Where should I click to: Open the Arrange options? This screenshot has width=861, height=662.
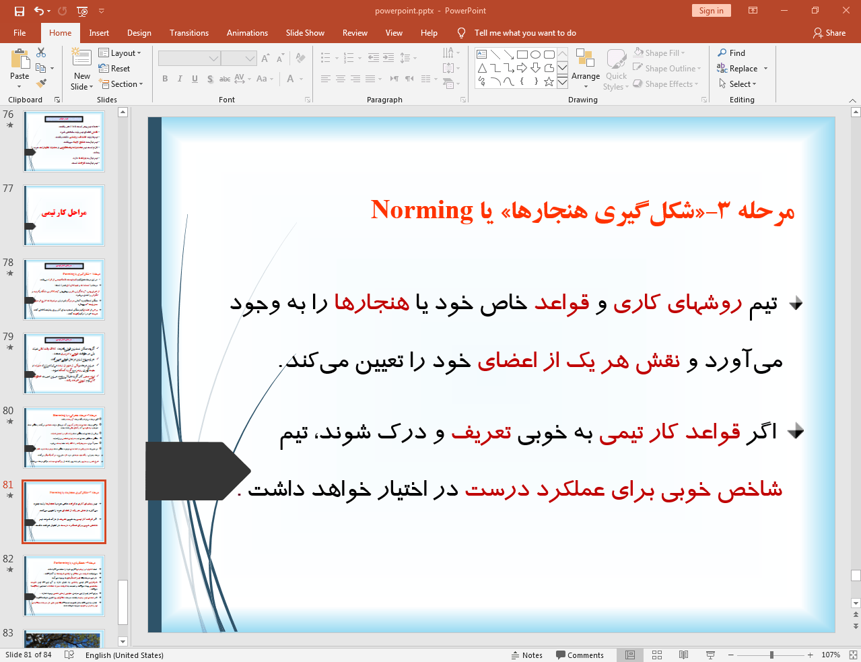(585, 68)
